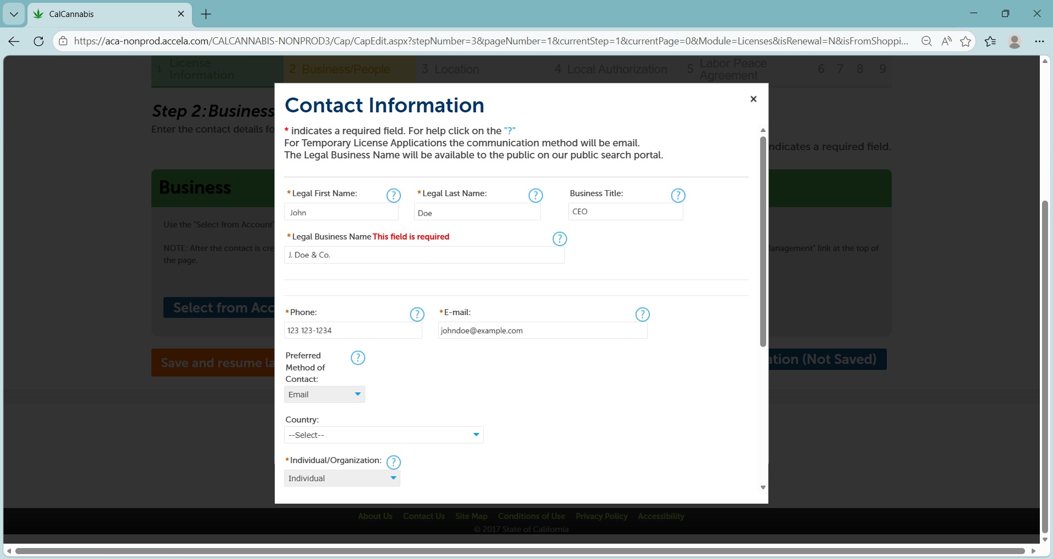1053x559 pixels.
Task: Refresh the page
Action: click(38, 41)
